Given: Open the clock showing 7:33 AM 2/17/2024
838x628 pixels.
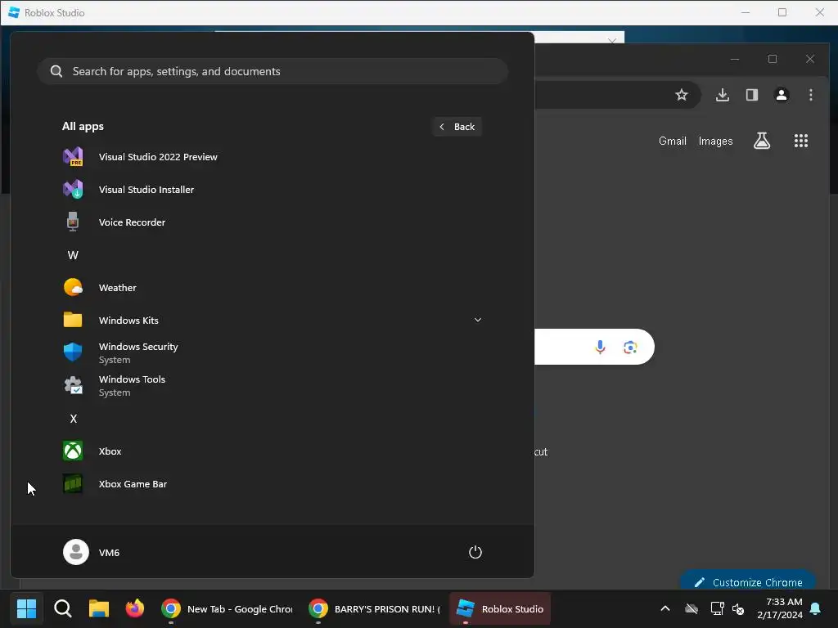Looking at the screenshot, I should click(x=780, y=608).
